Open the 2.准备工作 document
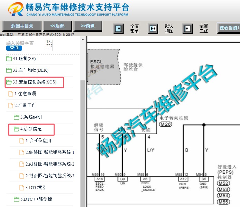Viewport: 240px width, 207px height. click(25, 105)
